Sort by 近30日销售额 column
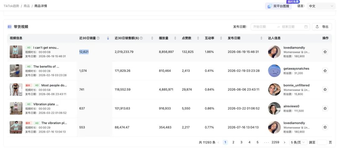 (x=152, y=38)
